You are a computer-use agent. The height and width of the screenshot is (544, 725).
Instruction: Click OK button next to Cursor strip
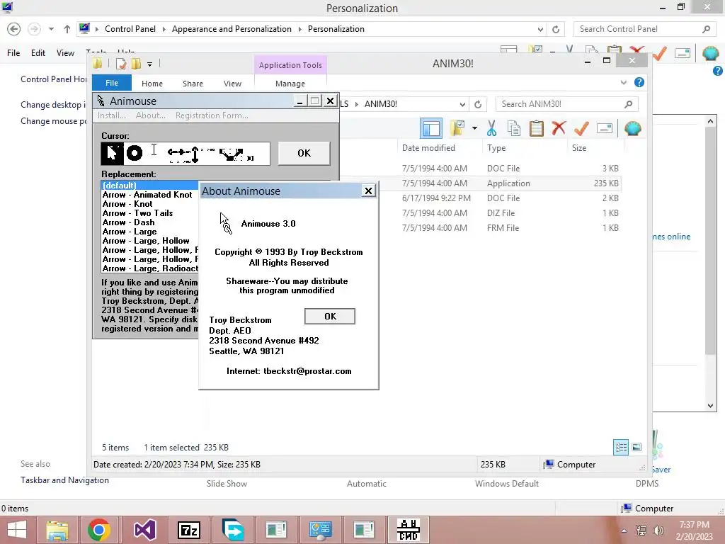tap(304, 153)
